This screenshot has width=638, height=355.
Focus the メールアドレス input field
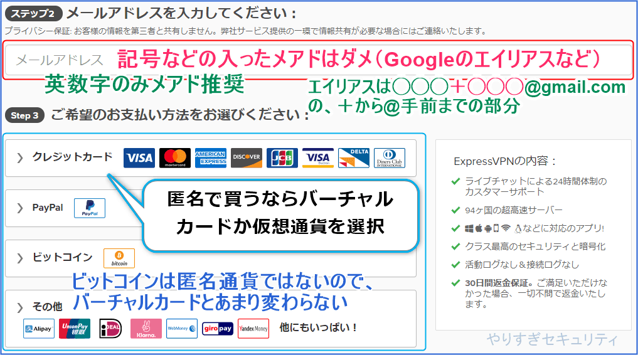click(318, 60)
